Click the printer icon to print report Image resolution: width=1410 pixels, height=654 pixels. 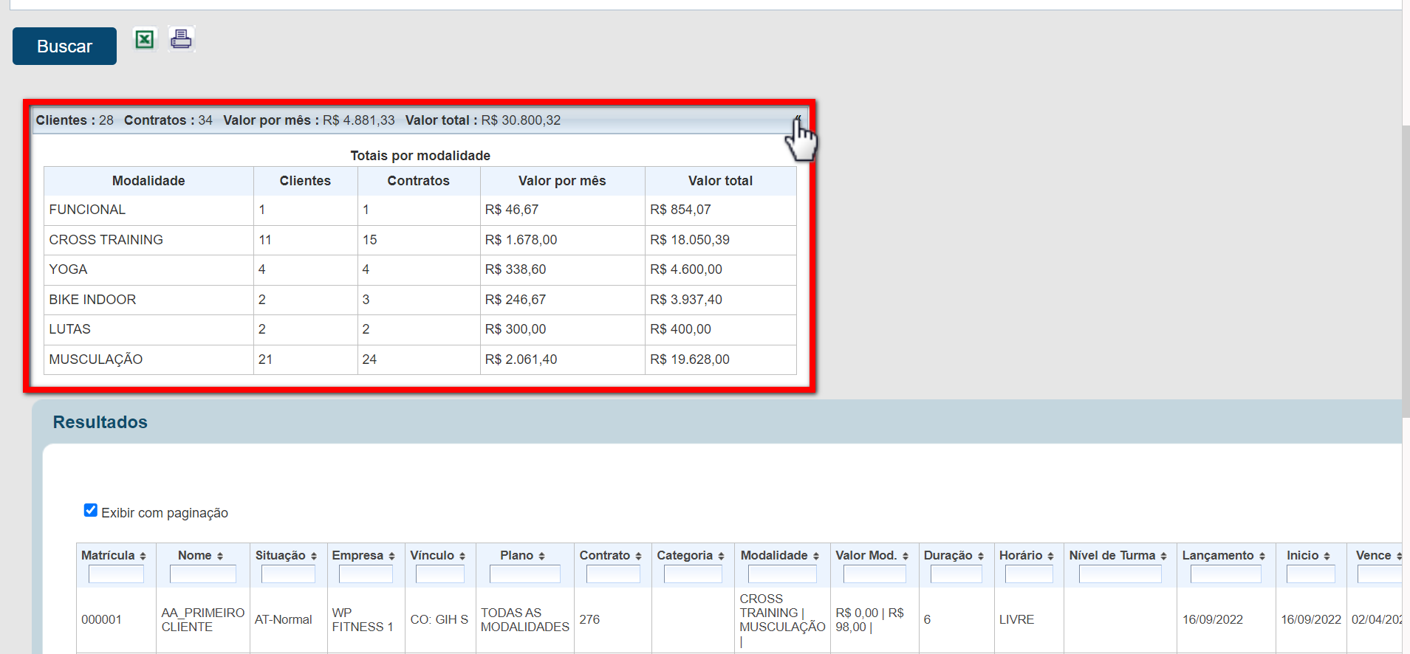click(181, 38)
